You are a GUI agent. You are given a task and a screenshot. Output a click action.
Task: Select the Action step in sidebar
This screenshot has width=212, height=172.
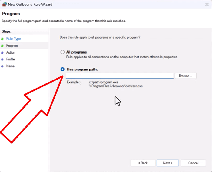pyautogui.click(x=11, y=53)
